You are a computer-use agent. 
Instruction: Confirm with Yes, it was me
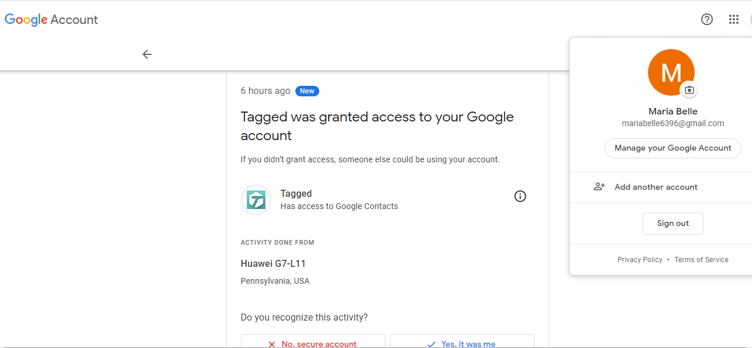pyautogui.click(x=462, y=342)
